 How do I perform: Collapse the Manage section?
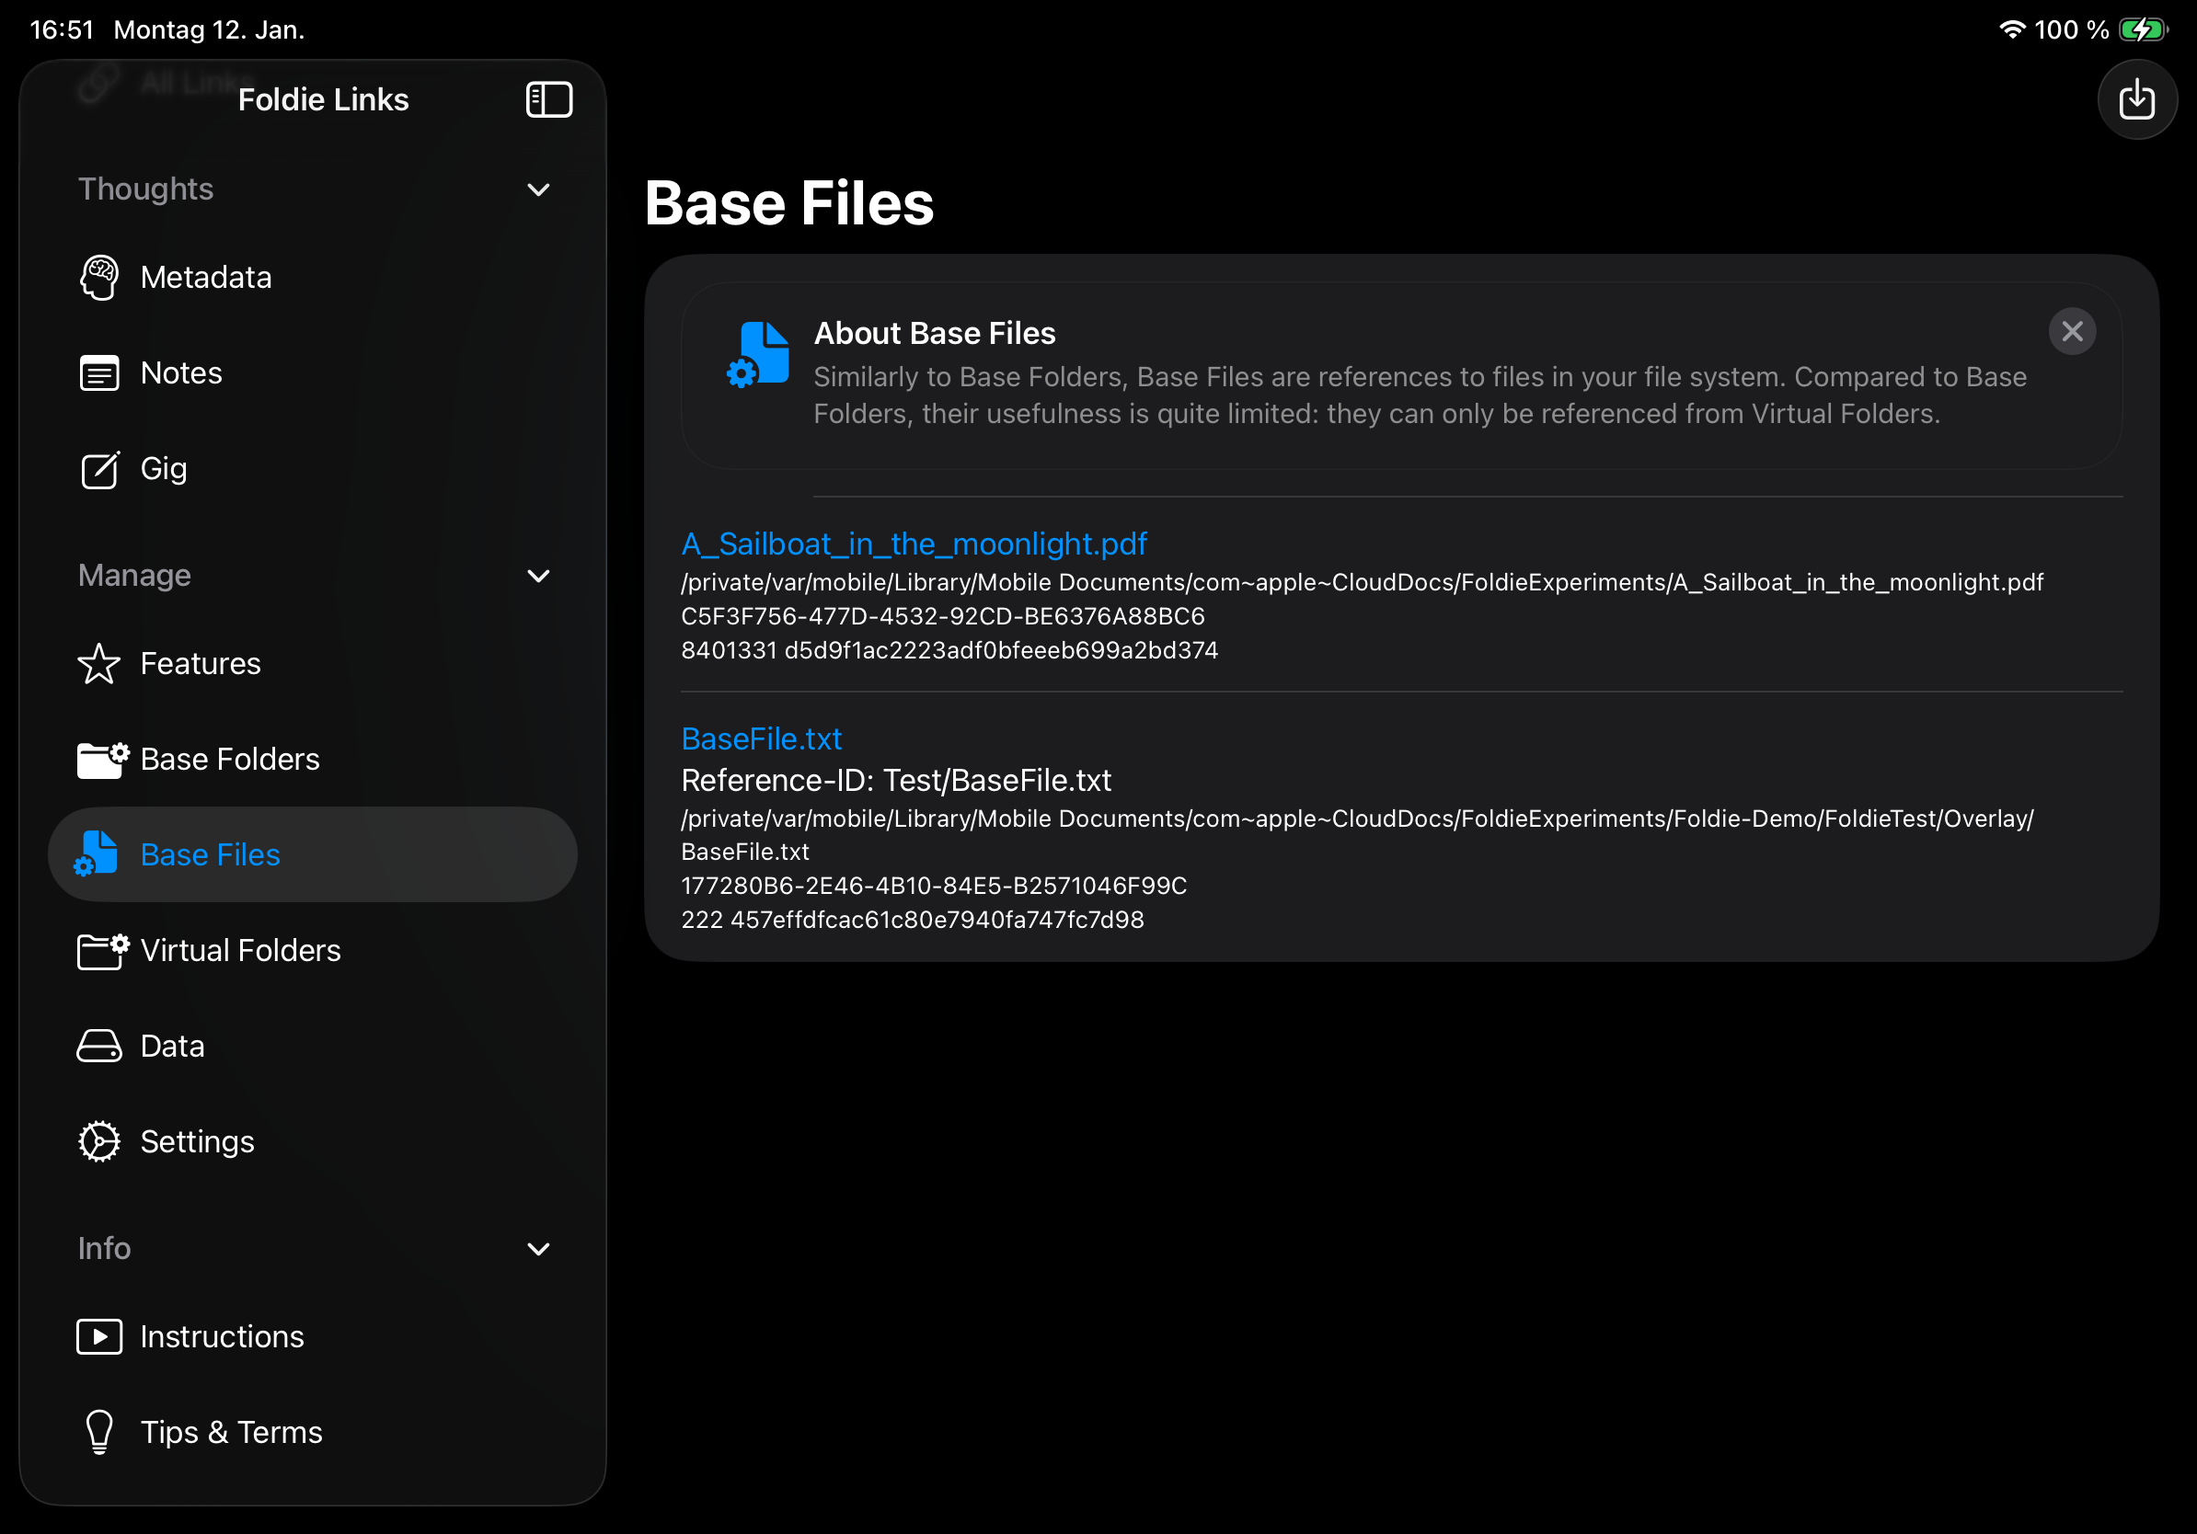(539, 577)
